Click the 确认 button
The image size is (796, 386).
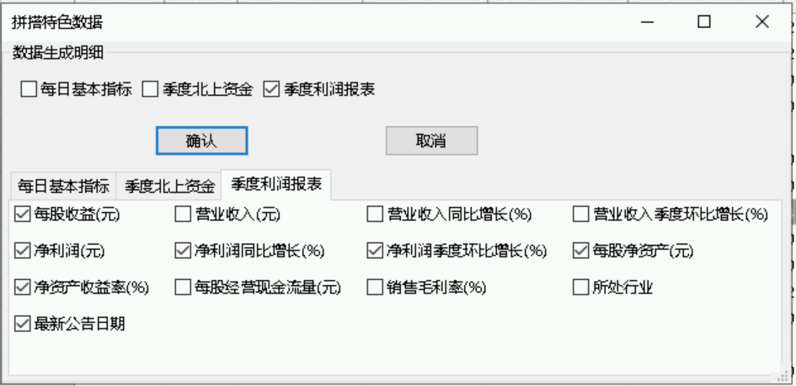click(x=201, y=140)
